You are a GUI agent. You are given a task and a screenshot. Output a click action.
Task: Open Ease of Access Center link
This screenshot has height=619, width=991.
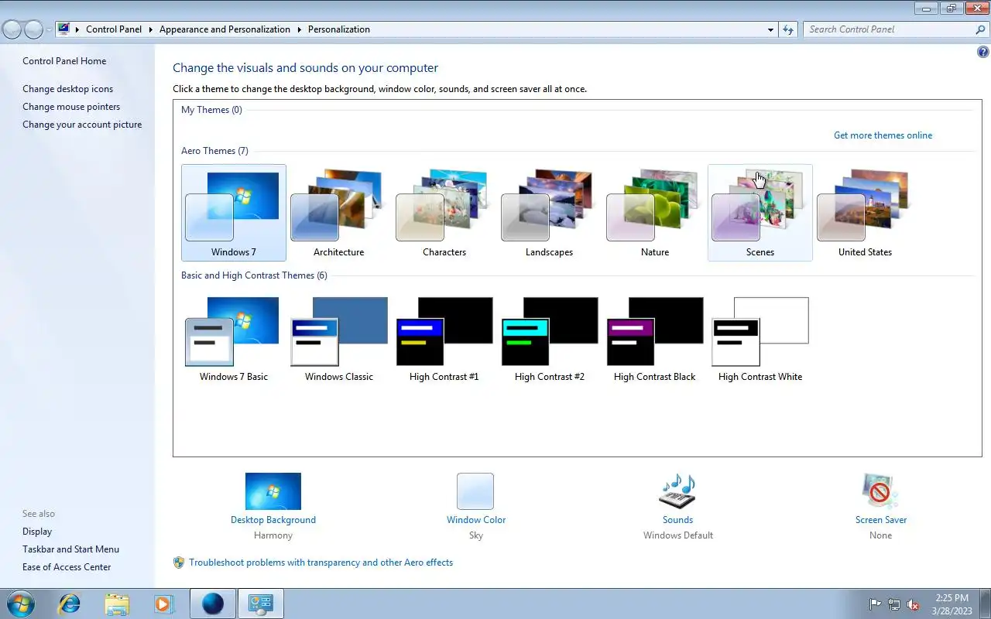[67, 567]
